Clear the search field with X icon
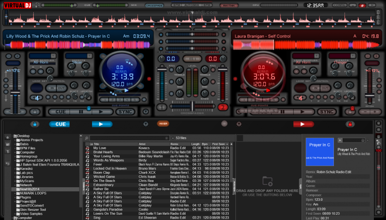The image size is (386, 220). tap(166, 138)
